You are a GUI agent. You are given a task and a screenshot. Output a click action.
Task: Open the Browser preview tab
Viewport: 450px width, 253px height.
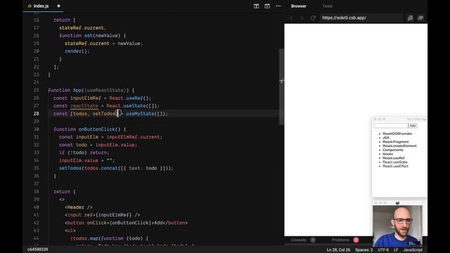click(x=298, y=6)
